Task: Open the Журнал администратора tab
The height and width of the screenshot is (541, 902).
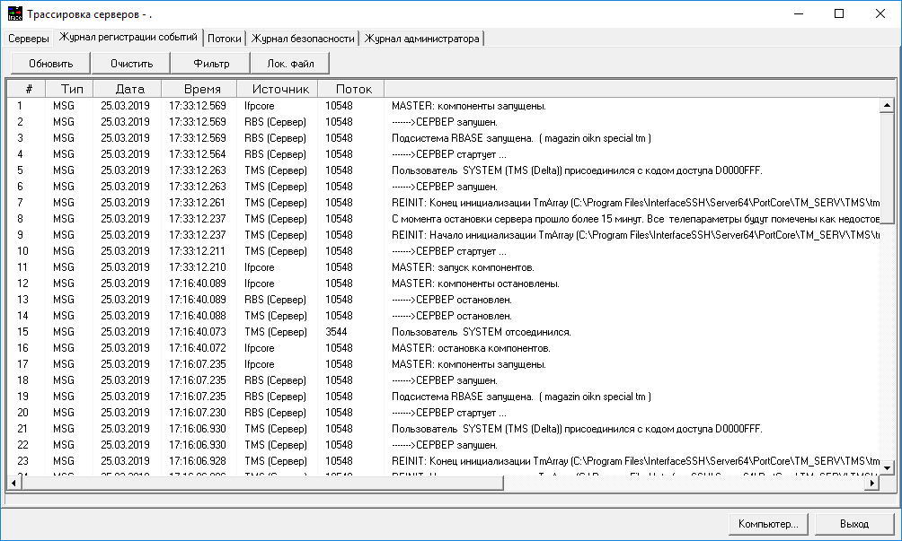Action: point(422,39)
